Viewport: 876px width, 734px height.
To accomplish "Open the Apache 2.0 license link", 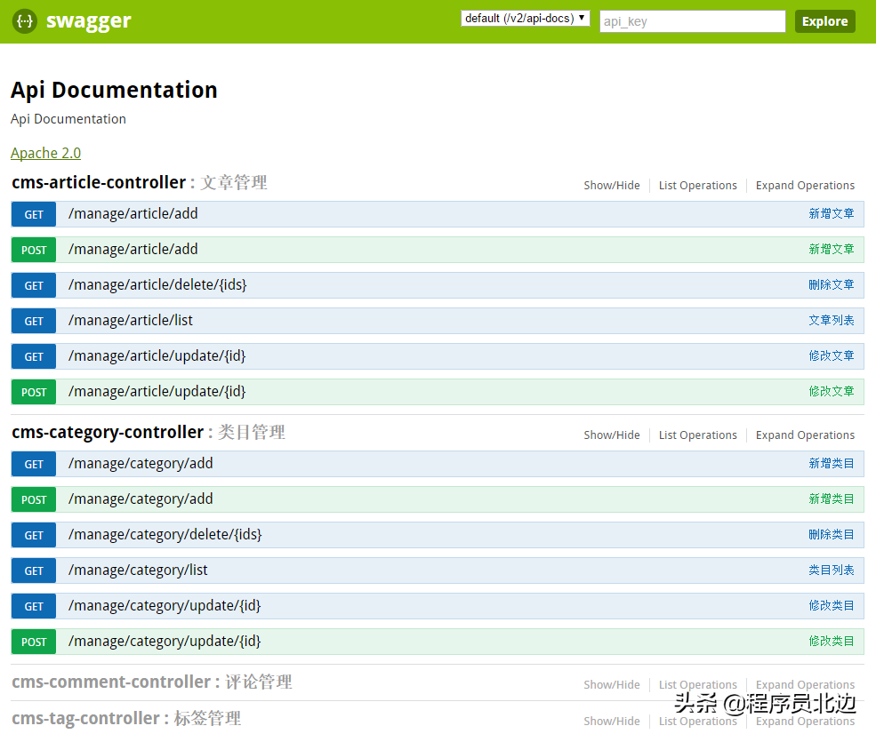I will pos(45,153).
